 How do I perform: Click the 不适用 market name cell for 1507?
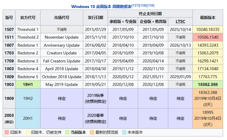(62, 29)
